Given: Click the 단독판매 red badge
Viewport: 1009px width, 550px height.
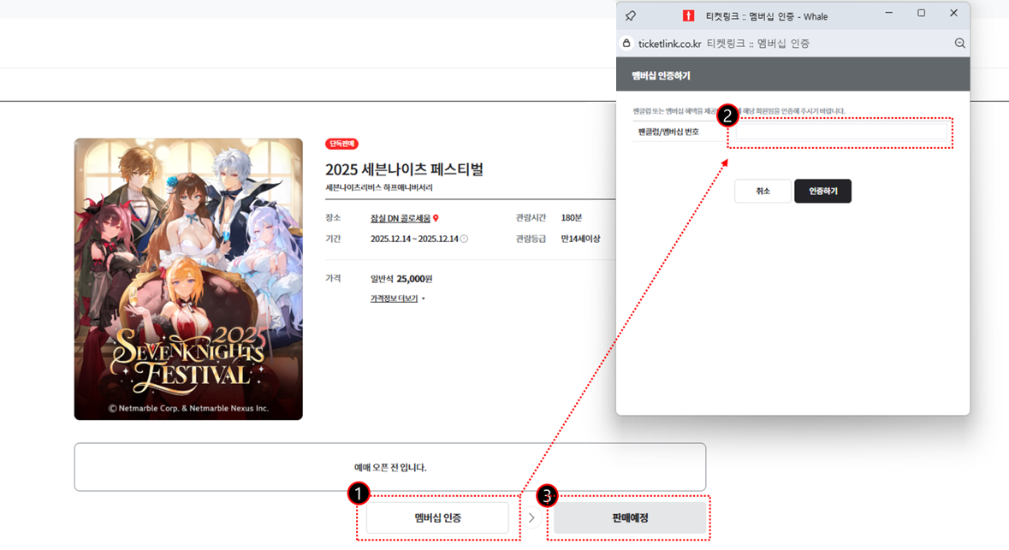Looking at the screenshot, I should (341, 144).
